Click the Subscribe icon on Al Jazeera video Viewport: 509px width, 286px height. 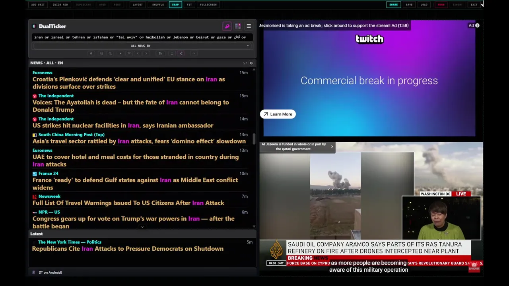(x=474, y=267)
